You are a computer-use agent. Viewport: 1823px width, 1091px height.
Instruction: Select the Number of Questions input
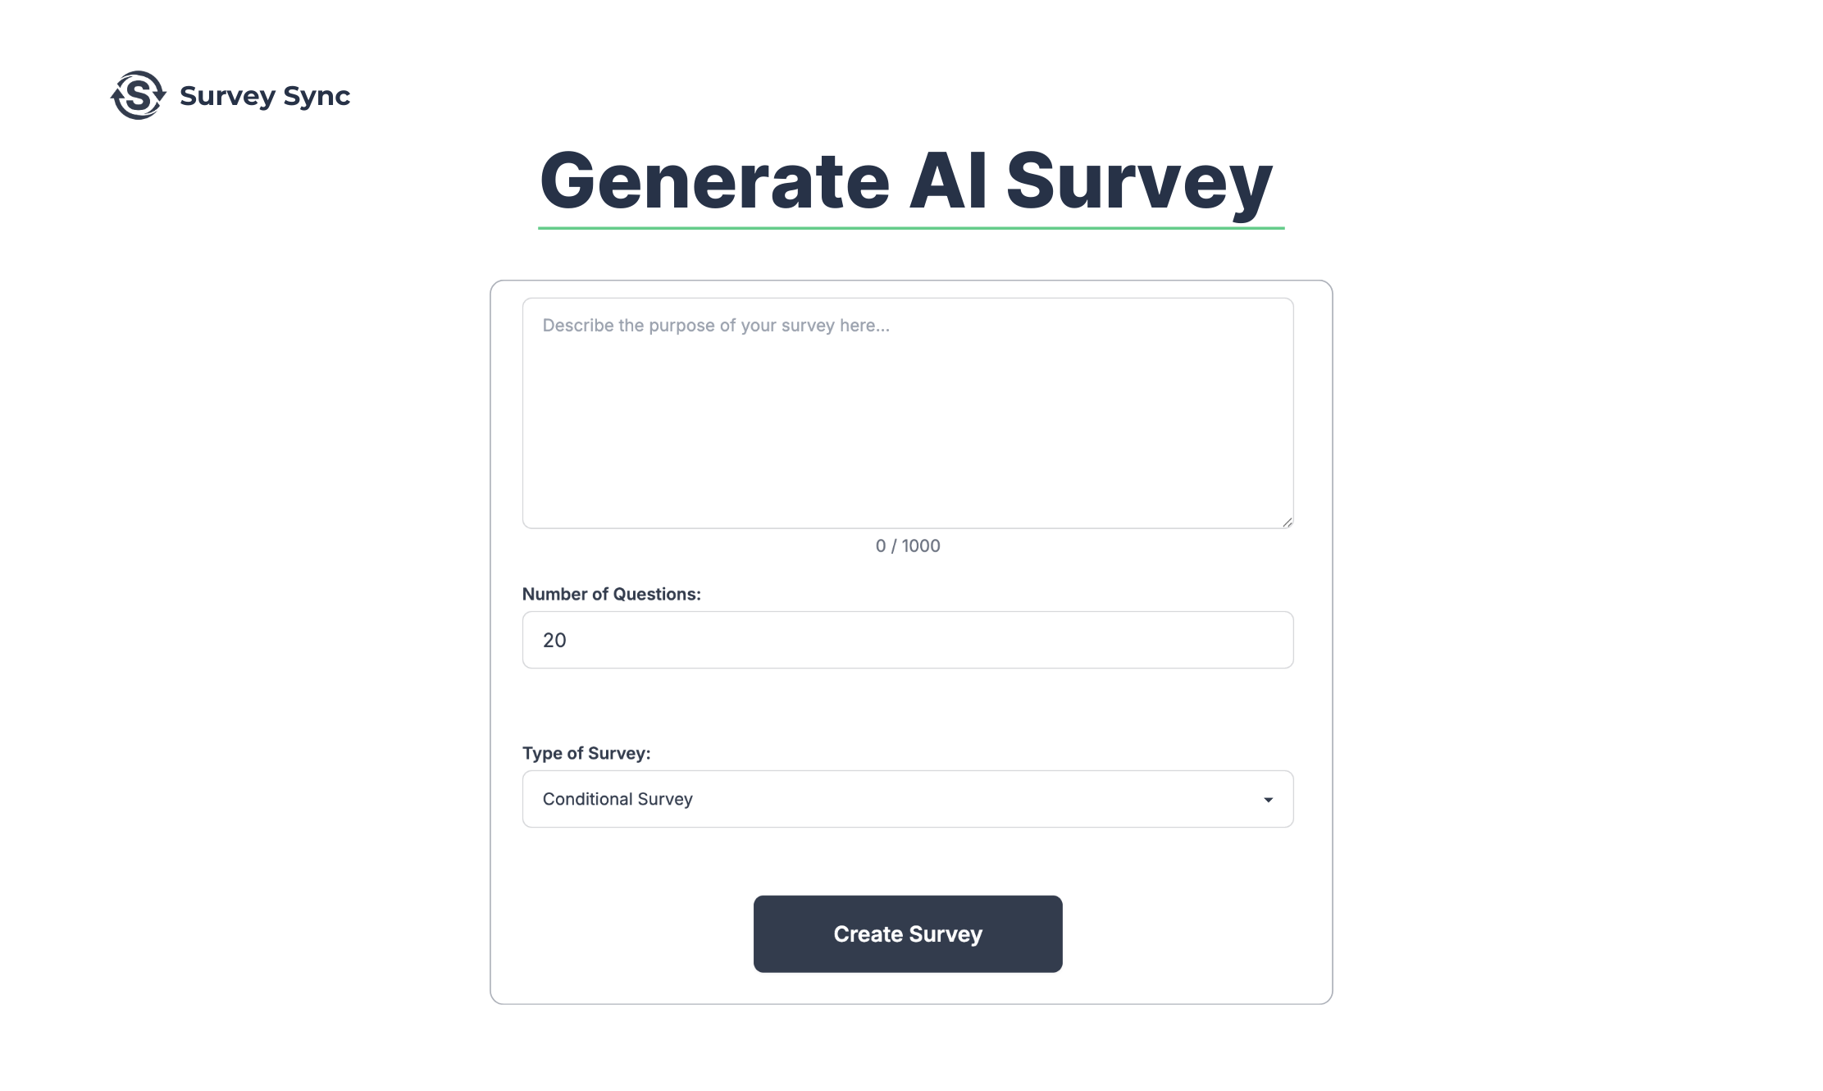click(907, 640)
